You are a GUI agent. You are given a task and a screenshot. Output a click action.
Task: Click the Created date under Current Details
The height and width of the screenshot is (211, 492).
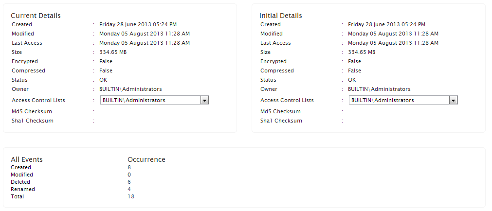138,24
